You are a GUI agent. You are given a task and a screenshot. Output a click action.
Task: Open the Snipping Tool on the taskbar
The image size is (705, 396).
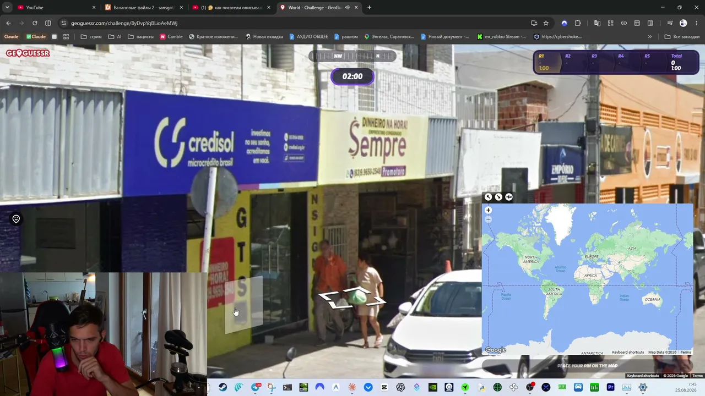coord(272,387)
